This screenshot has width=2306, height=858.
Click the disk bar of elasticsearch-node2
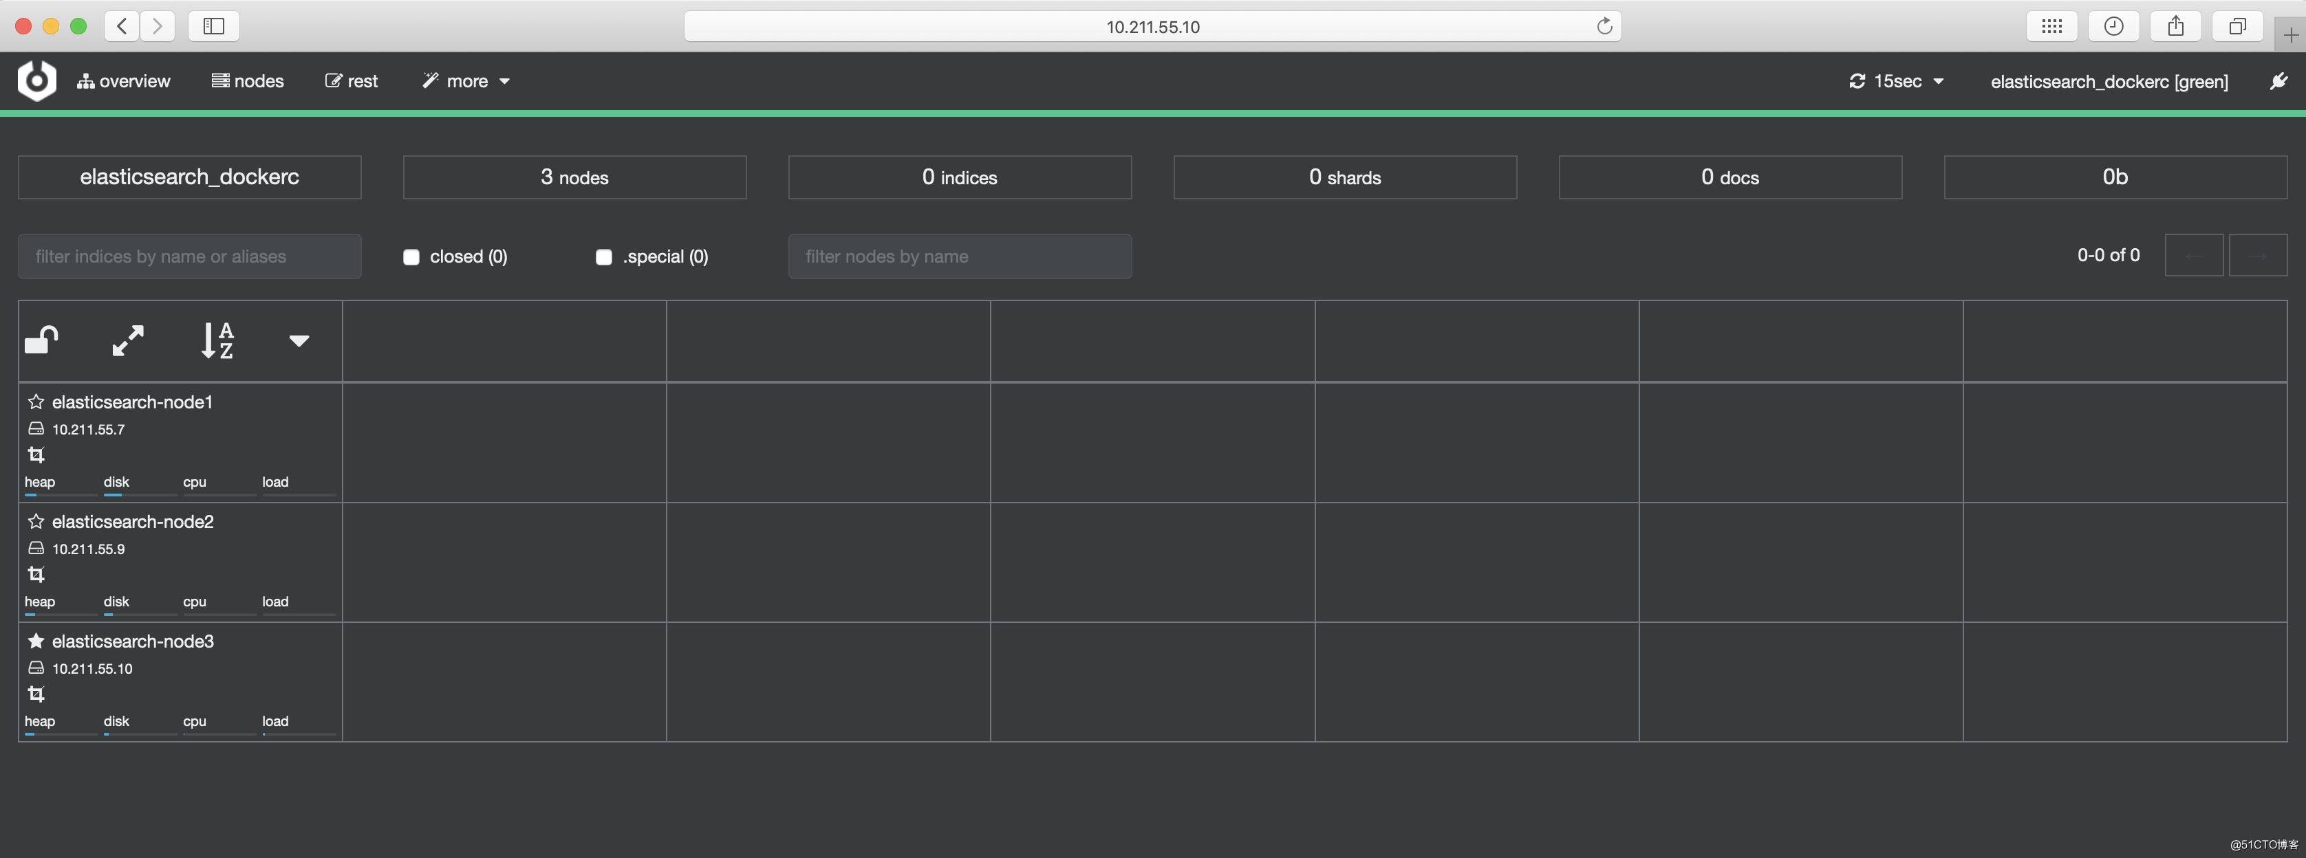(140, 614)
